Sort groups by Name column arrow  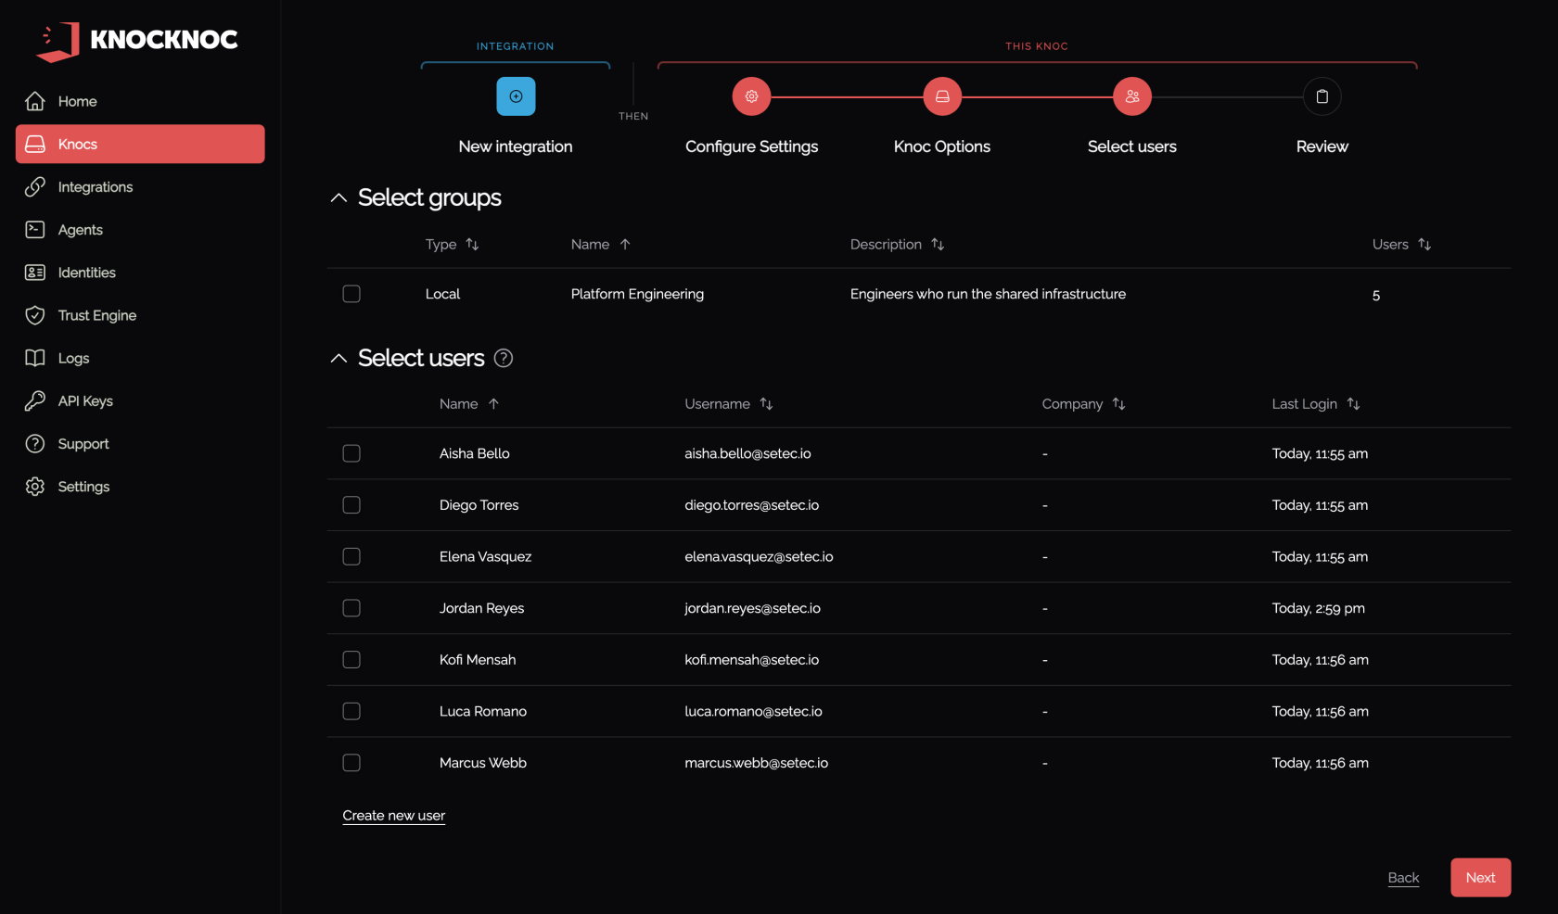625,244
